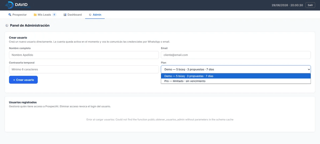Click the Error al cargar usuarios message
The height and width of the screenshot is (144, 320).
160,120
